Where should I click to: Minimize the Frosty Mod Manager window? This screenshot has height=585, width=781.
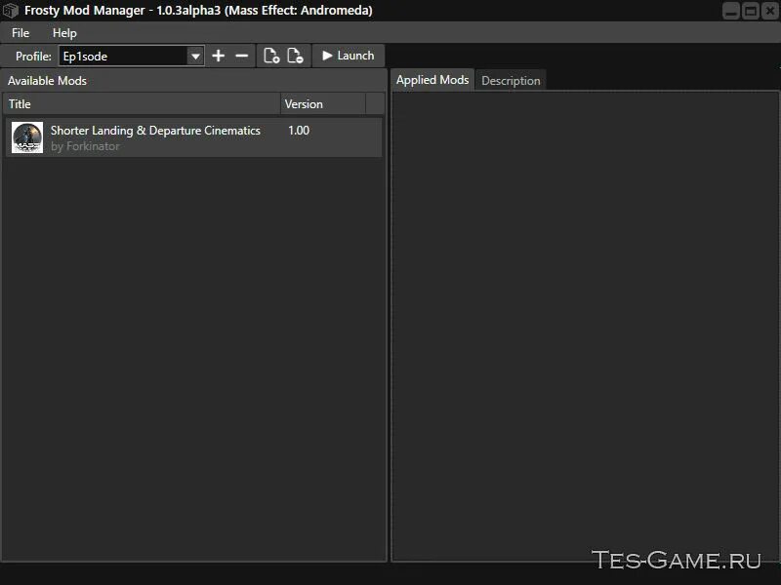730,11
